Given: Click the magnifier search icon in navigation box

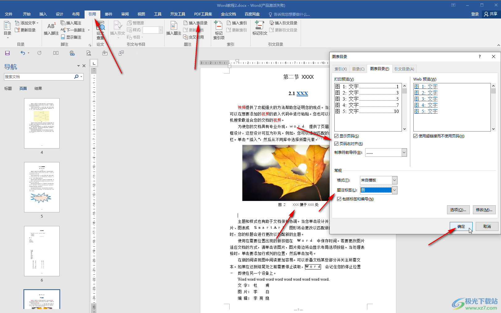Looking at the screenshot, I should [x=76, y=77].
